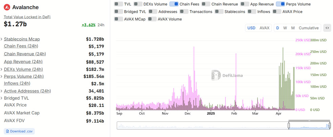Click the +3.62% 24h change

click(x=89, y=25)
